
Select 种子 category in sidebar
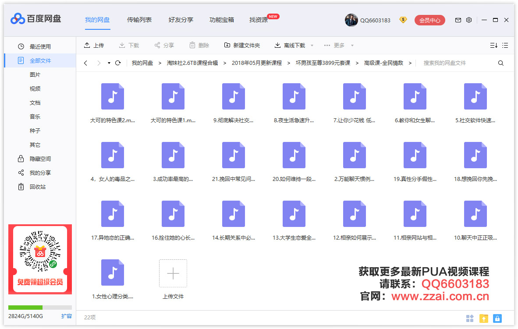pyautogui.click(x=35, y=131)
